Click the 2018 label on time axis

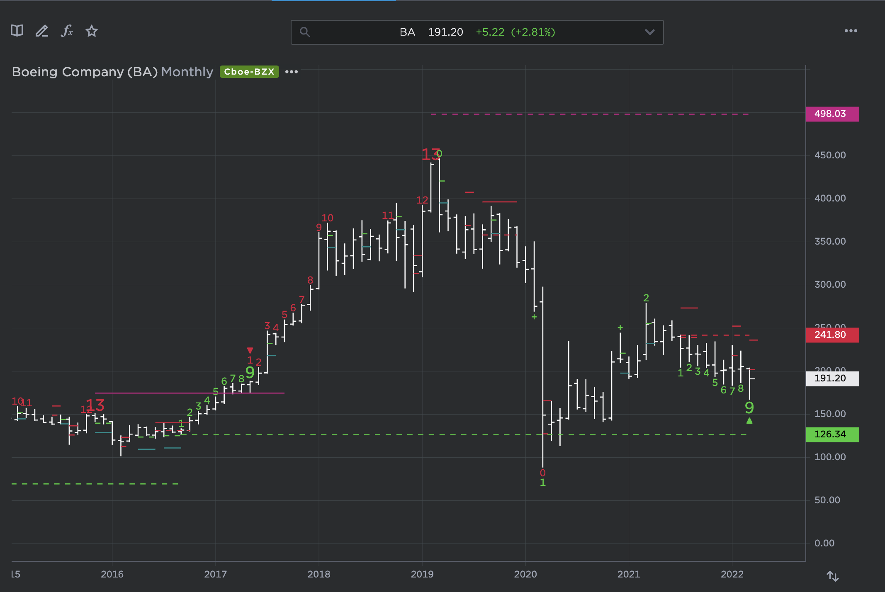[319, 574]
